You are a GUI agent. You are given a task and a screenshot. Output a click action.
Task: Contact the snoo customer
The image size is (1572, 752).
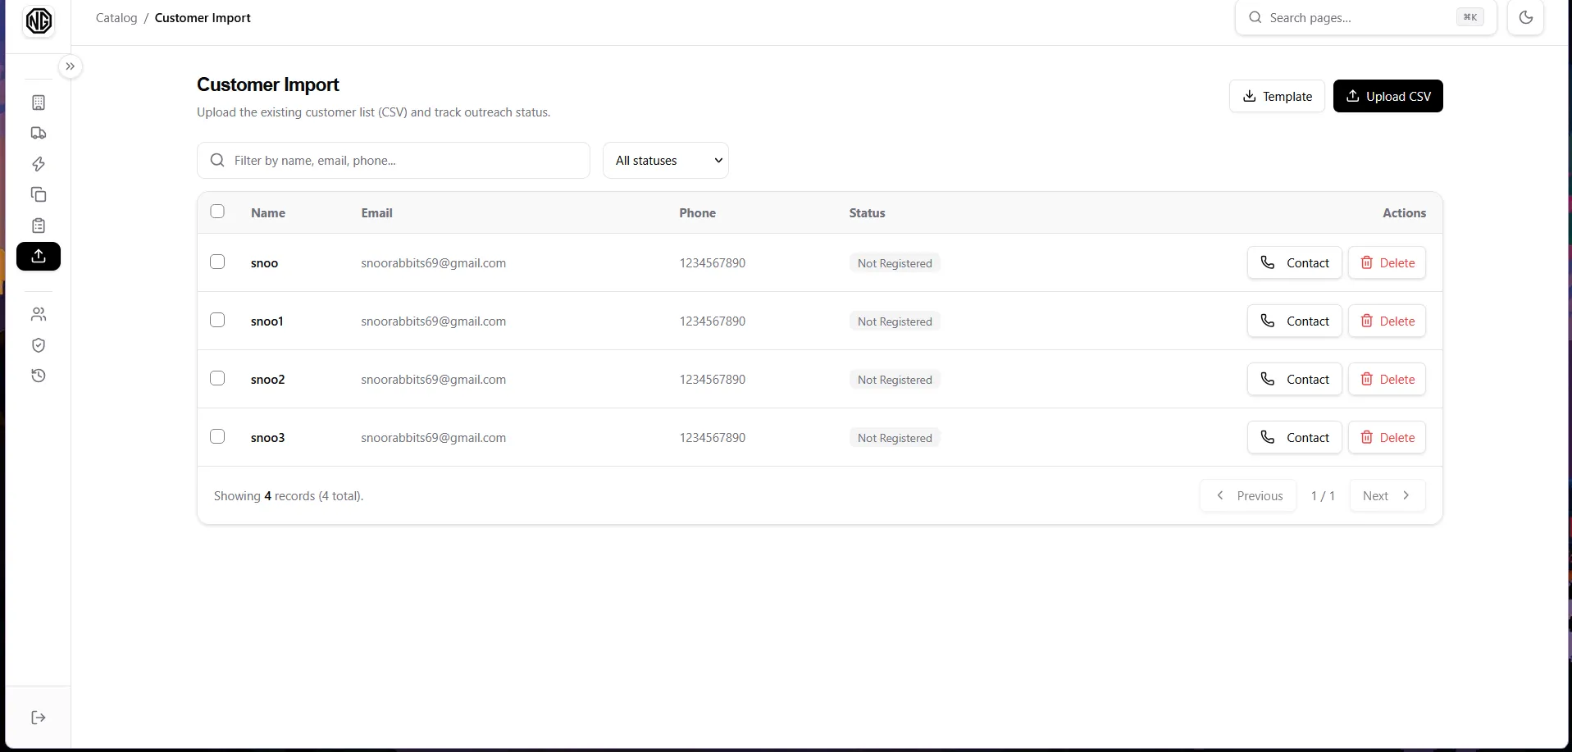tap(1294, 262)
